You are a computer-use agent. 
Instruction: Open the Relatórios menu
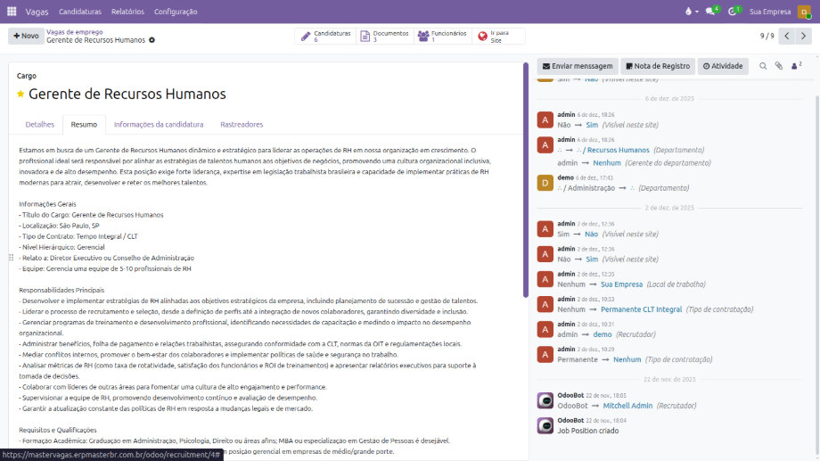coord(127,12)
